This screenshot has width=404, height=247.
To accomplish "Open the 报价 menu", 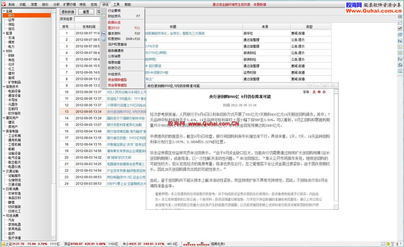I will pyautogui.click(x=45, y=4).
